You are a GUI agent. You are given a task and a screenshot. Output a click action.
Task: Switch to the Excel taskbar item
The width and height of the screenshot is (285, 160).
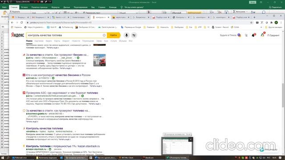click(177, 158)
